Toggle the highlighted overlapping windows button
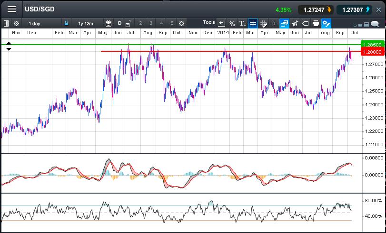Image resolution: width=386 pixels, height=233 pixels. 284,23
